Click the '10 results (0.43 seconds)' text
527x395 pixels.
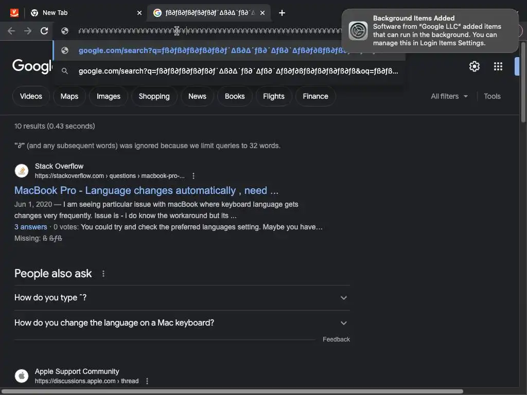tap(55, 127)
